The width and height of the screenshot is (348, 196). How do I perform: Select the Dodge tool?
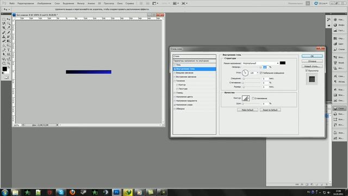[9, 45]
